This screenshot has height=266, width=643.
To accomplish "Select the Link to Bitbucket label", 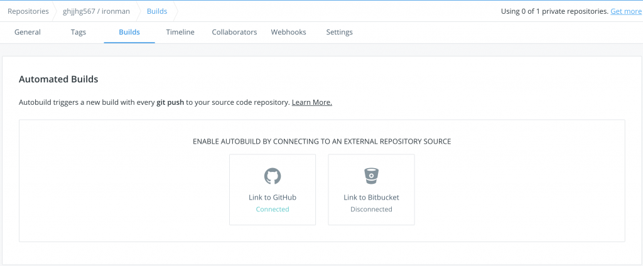I will coord(371,197).
